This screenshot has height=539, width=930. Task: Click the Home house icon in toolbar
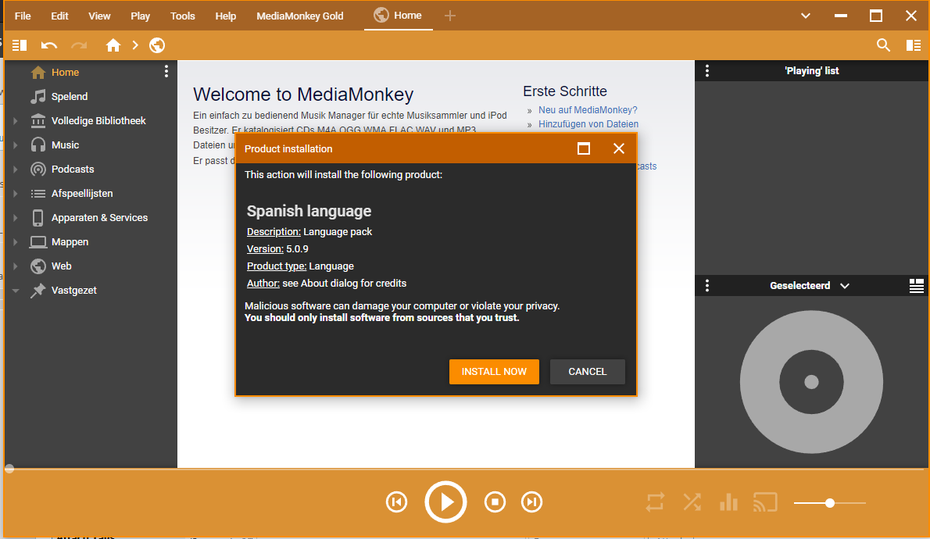pyautogui.click(x=113, y=45)
